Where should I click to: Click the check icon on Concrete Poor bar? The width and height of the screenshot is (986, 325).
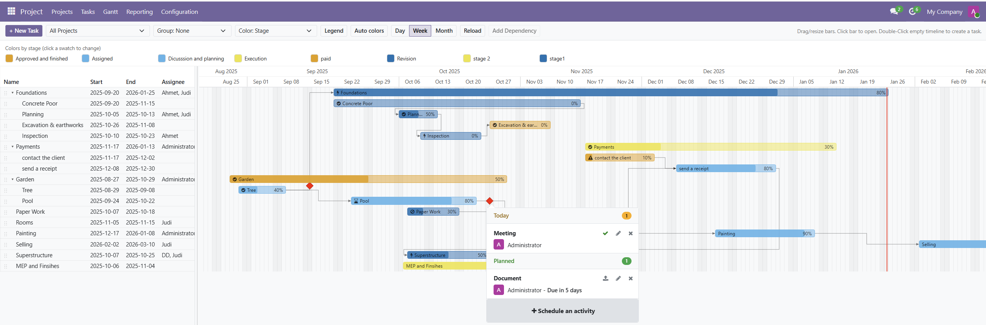click(x=339, y=104)
